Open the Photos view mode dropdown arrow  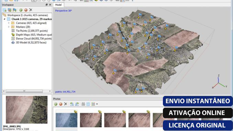tap(97, 104)
